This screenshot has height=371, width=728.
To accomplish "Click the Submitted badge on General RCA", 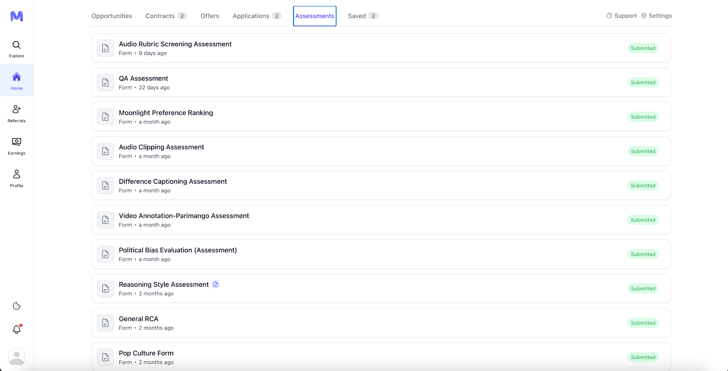I will 643,323.
